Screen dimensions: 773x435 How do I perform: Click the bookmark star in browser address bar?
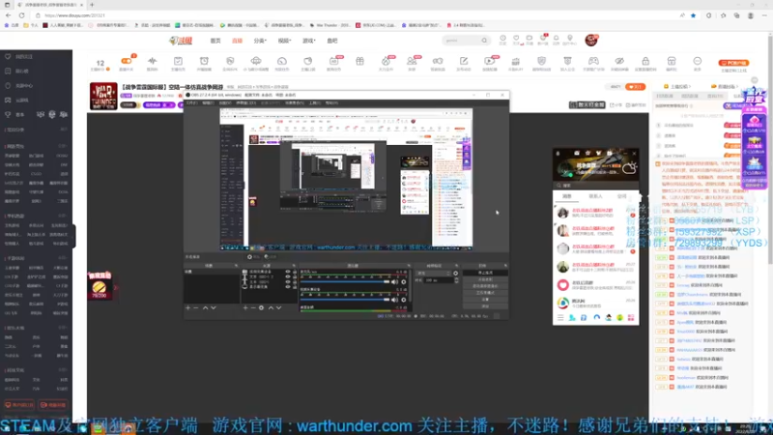[x=693, y=15]
